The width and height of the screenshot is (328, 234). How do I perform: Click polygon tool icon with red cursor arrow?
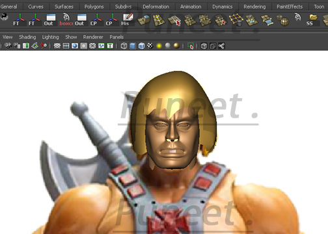174,20
